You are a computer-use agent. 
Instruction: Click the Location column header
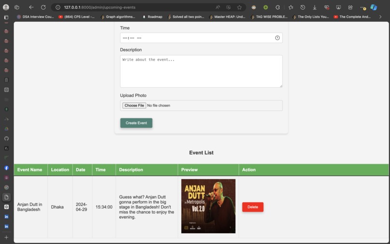click(x=60, y=169)
